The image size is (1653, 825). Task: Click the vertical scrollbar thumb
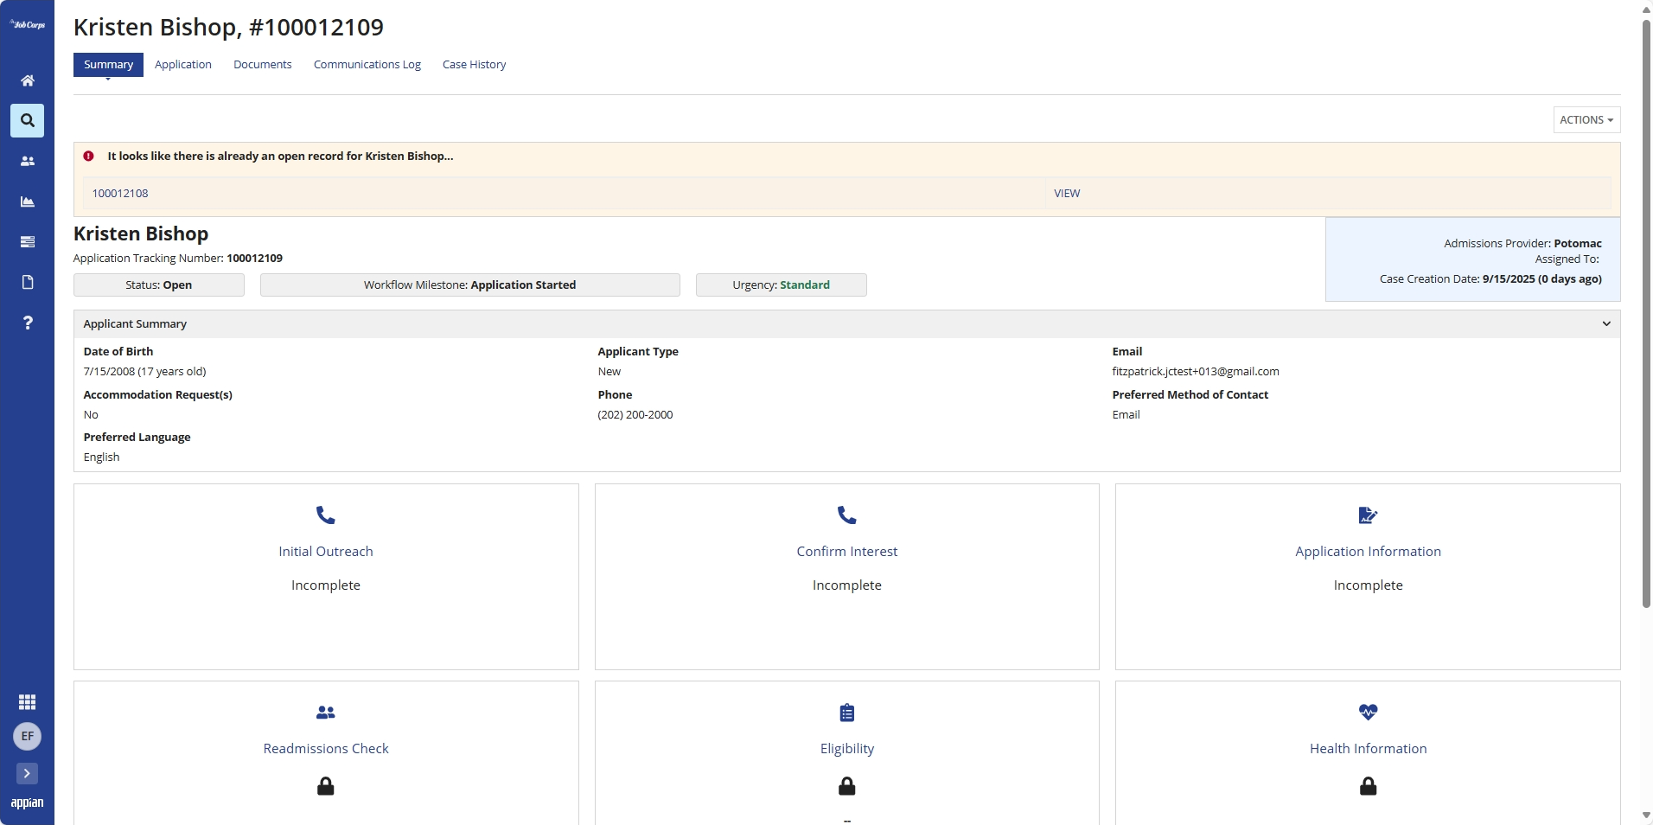(1646, 313)
